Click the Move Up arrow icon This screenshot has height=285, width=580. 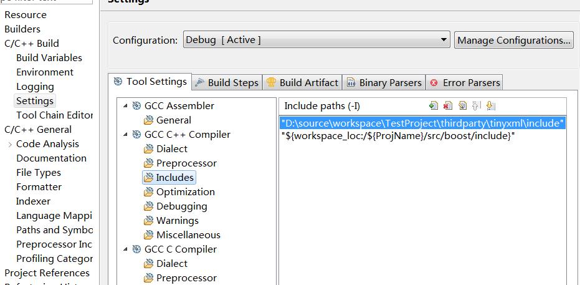477,106
